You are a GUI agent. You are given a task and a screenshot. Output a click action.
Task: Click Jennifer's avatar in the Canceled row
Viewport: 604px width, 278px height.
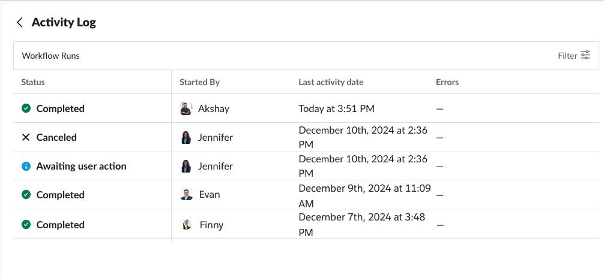(x=186, y=137)
